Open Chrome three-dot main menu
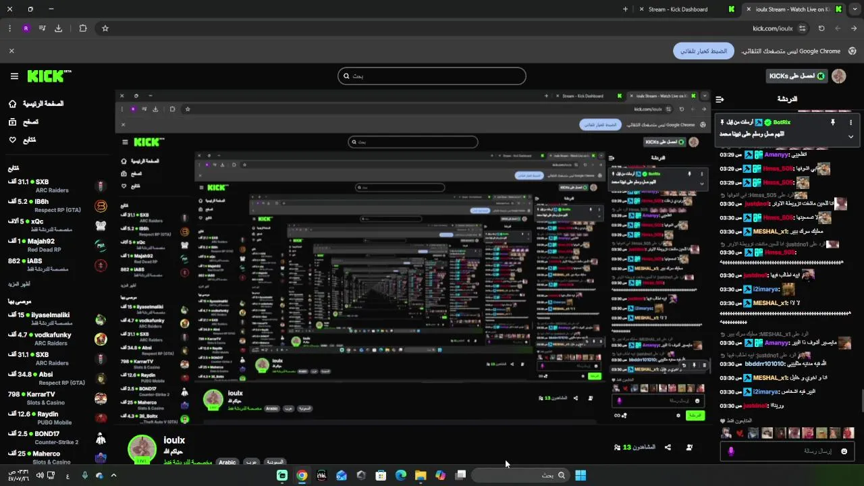The height and width of the screenshot is (486, 864). pos(9,28)
